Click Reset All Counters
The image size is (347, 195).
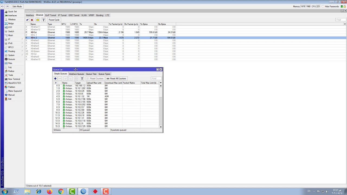[116, 79]
